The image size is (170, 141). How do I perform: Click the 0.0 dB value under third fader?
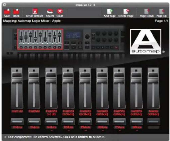[x=51, y=114]
